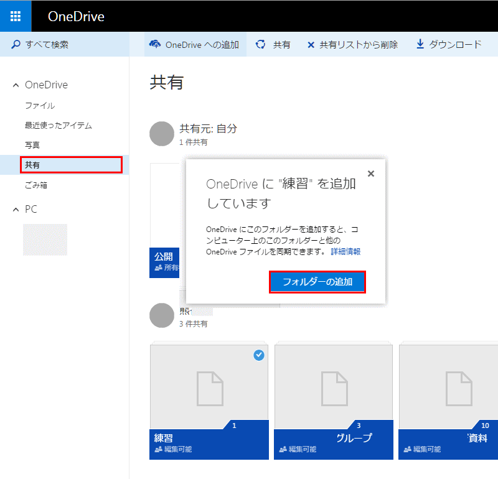Click the 3 件共有 text
The height and width of the screenshot is (479, 498).
[193, 323]
